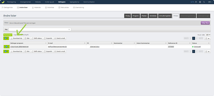Click the upper Download zip button
The width and height of the screenshot is (214, 96).
pos(16,38)
